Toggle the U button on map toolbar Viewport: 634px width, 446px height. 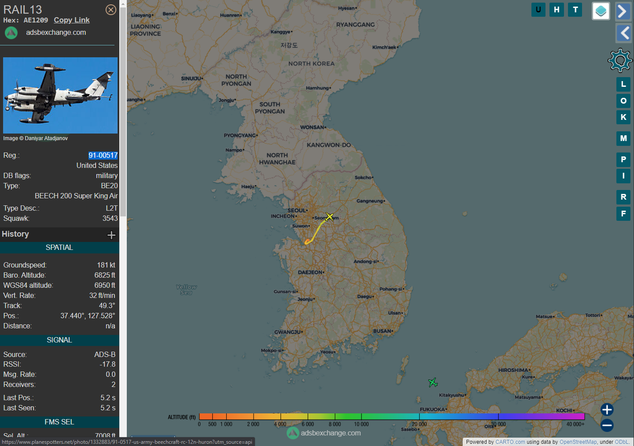click(x=538, y=10)
